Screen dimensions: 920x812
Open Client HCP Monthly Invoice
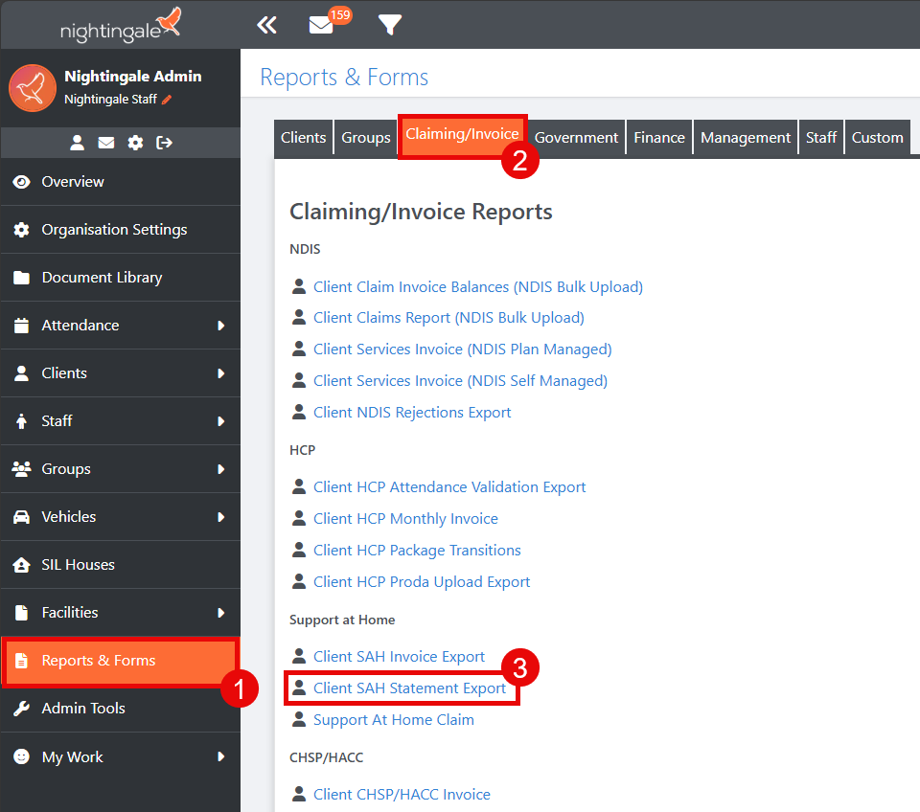[405, 519]
